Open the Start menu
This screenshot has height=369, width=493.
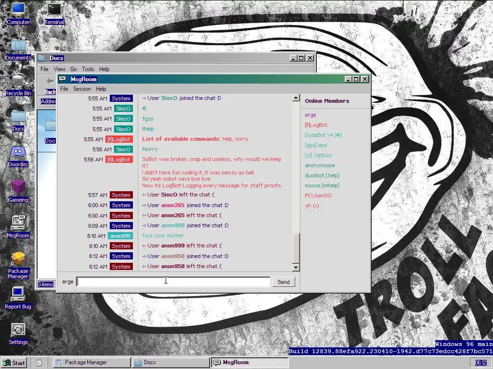[14, 363]
